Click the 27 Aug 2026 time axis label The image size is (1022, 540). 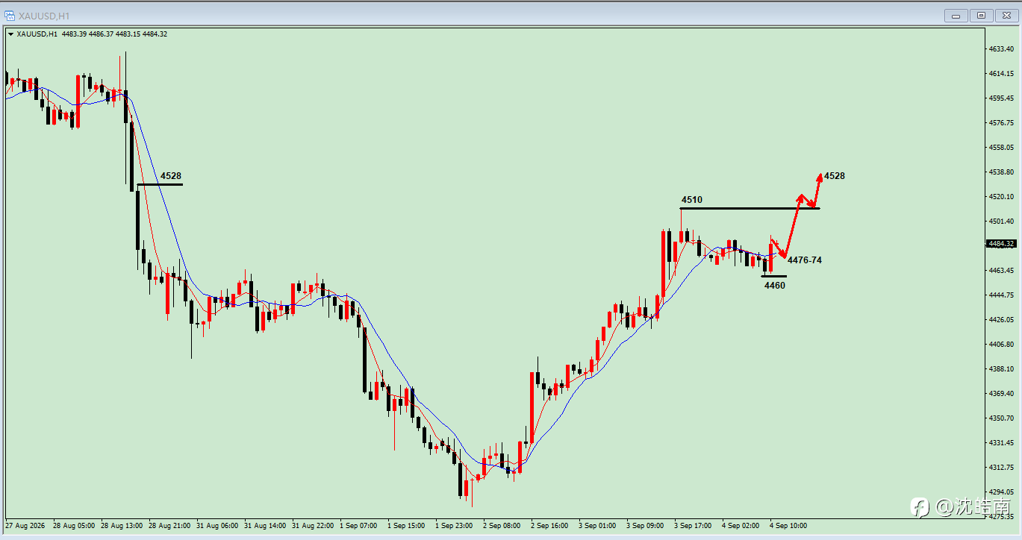(25, 525)
